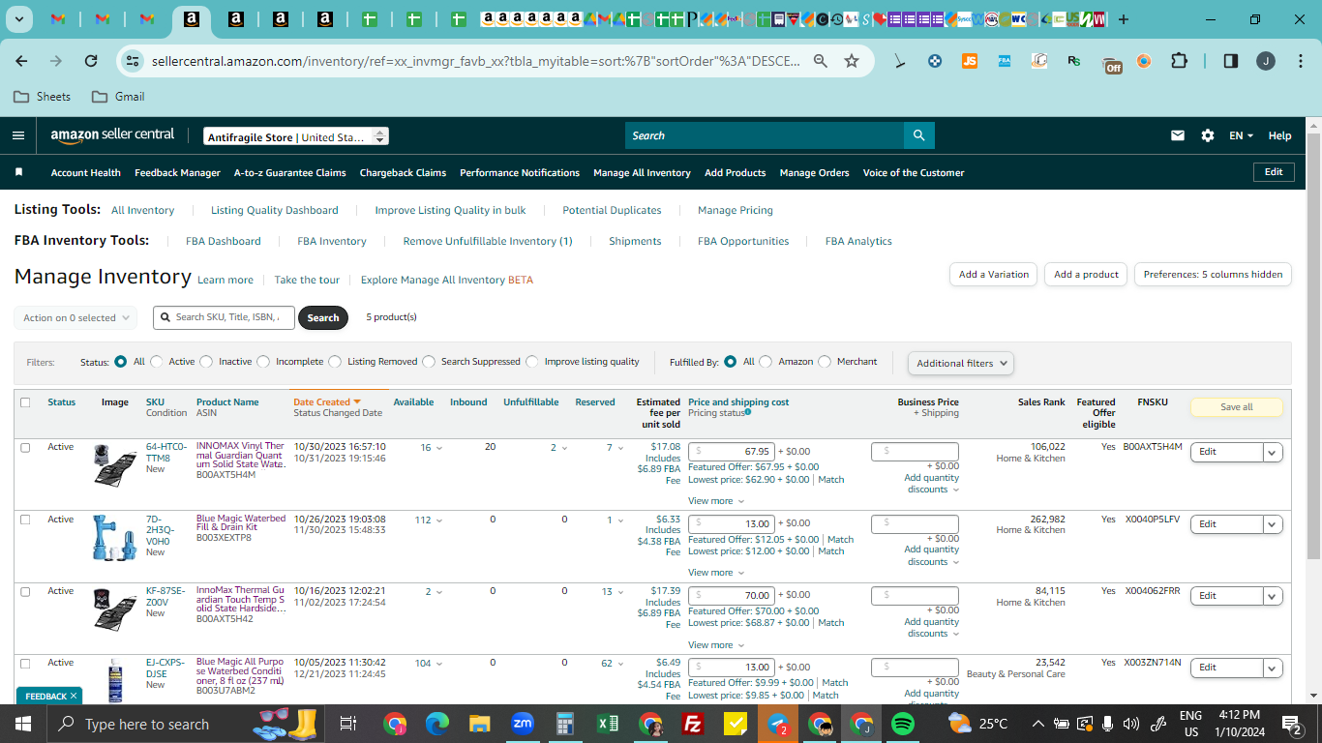The height and width of the screenshot is (743, 1322).
Task: Click the SKU, Title, ISBN search field
Action: click(x=224, y=317)
